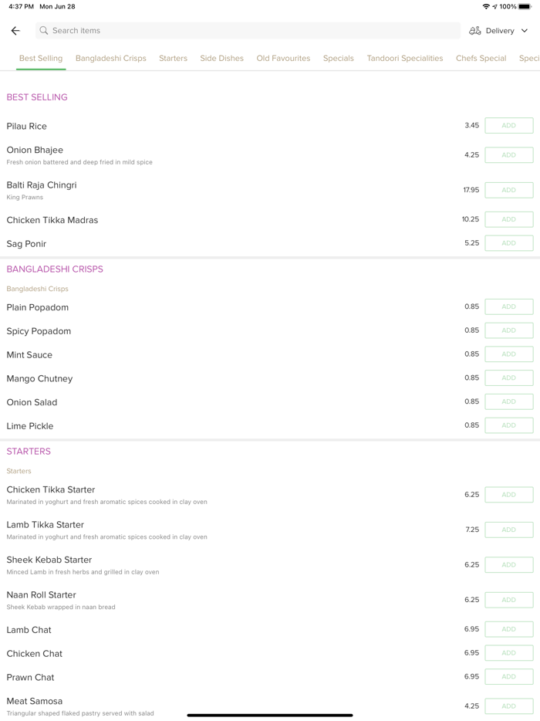This screenshot has height=721, width=540.
Task: Click the search magnifier icon
Action: click(44, 31)
